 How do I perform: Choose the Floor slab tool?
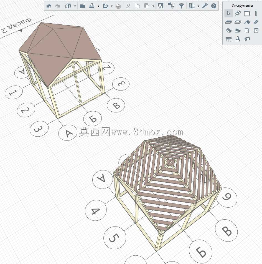click(x=228, y=22)
